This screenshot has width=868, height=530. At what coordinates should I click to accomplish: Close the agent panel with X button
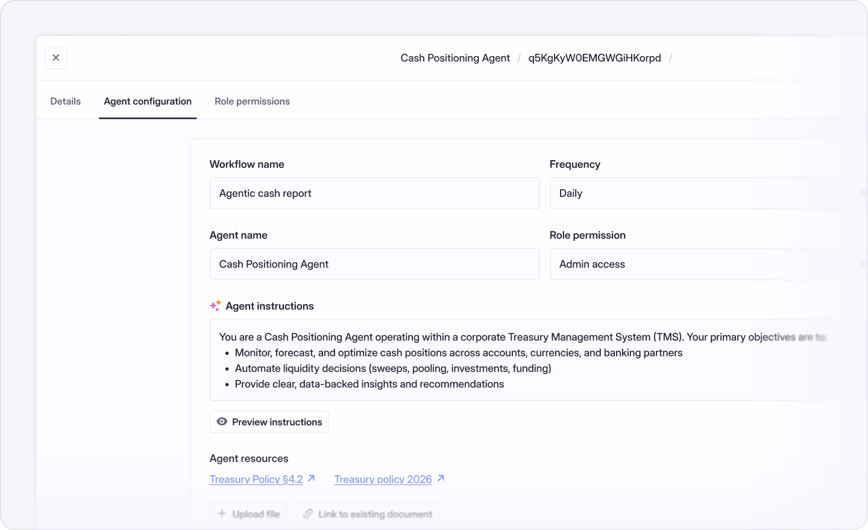pyautogui.click(x=56, y=58)
